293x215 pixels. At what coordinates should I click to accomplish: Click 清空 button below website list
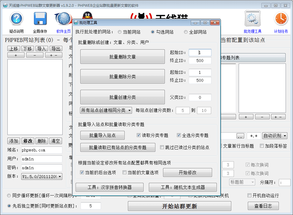[x=56, y=141]
